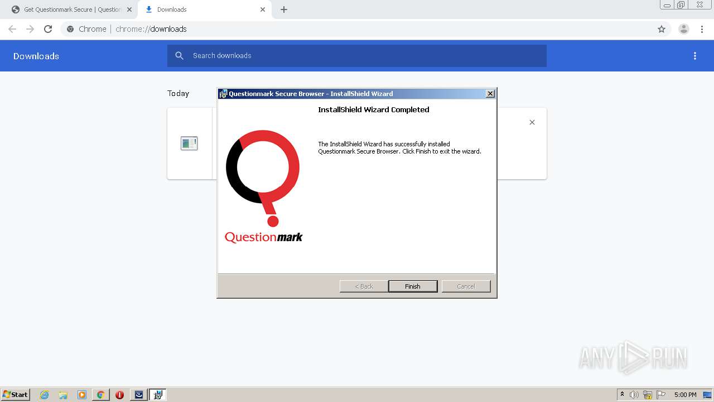Remove the downloaded item from list
714x402 pixels.
(532, 122)
